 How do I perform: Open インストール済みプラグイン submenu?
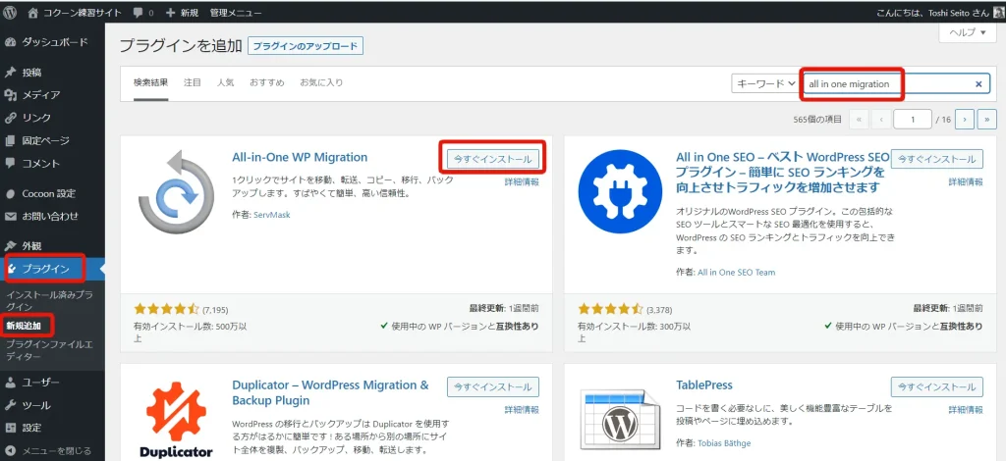click(x=49, y=301)
